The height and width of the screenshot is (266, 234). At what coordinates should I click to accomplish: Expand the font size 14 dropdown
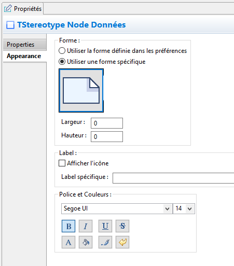click(184, 208)
